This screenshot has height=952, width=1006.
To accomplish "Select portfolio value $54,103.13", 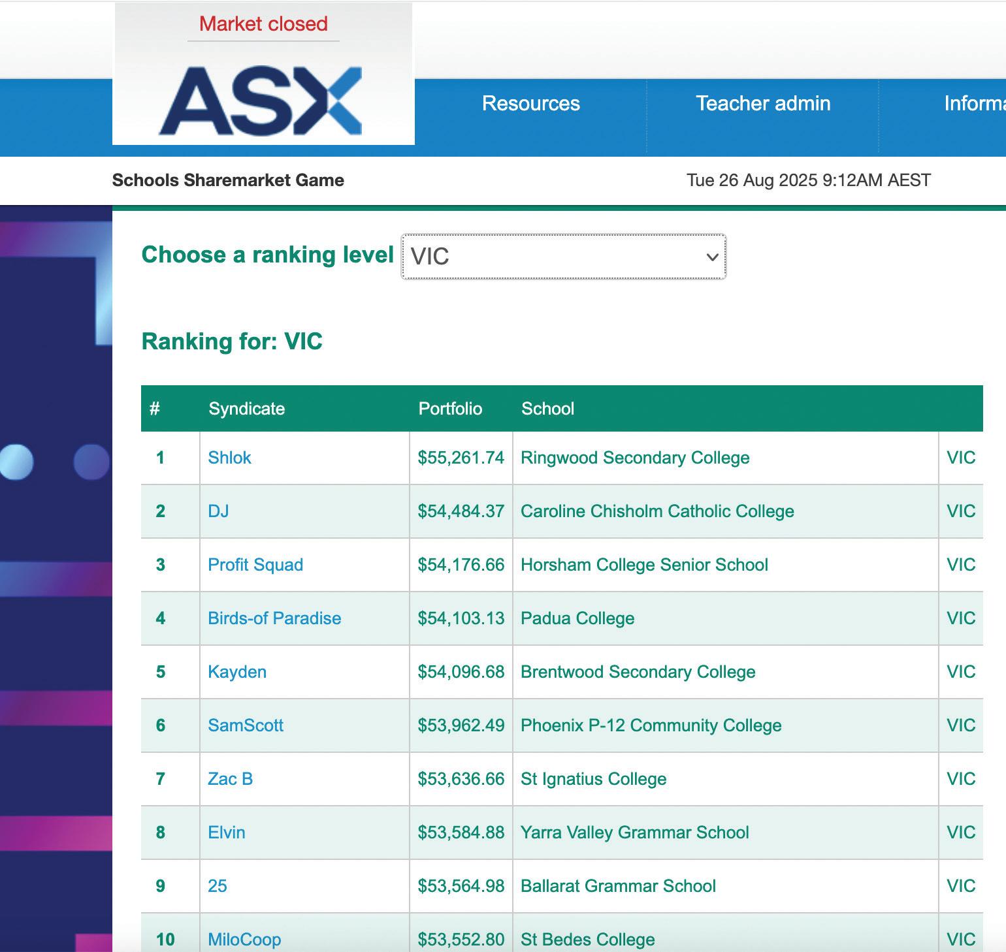I will (x=461, y=618).
